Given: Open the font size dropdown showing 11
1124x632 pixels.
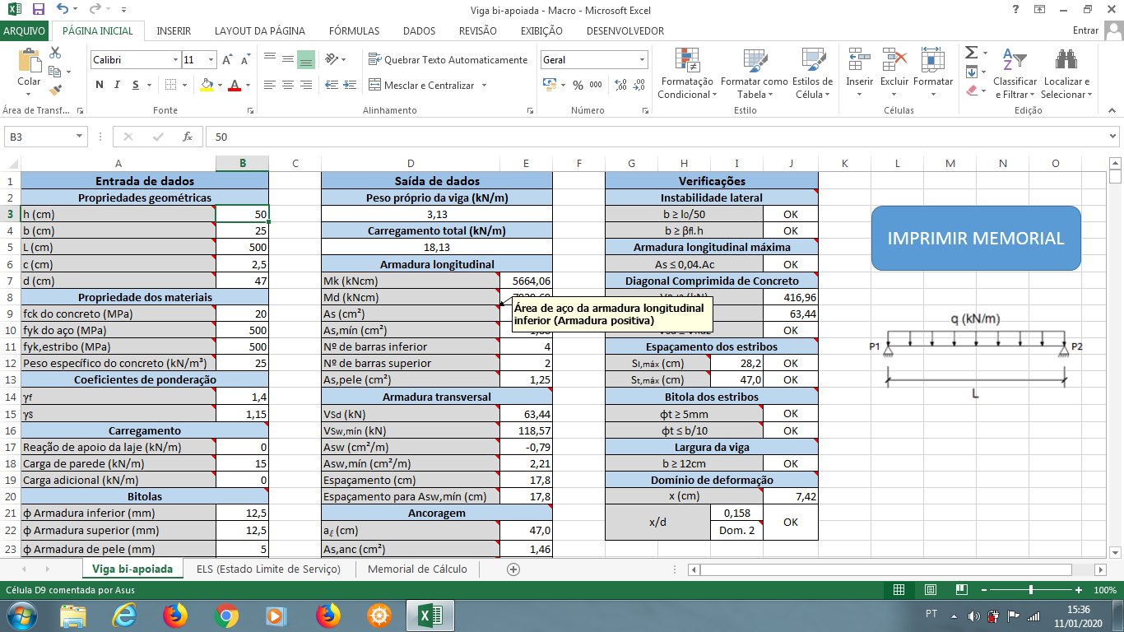Looking at the screenshot, I should 211,60.
